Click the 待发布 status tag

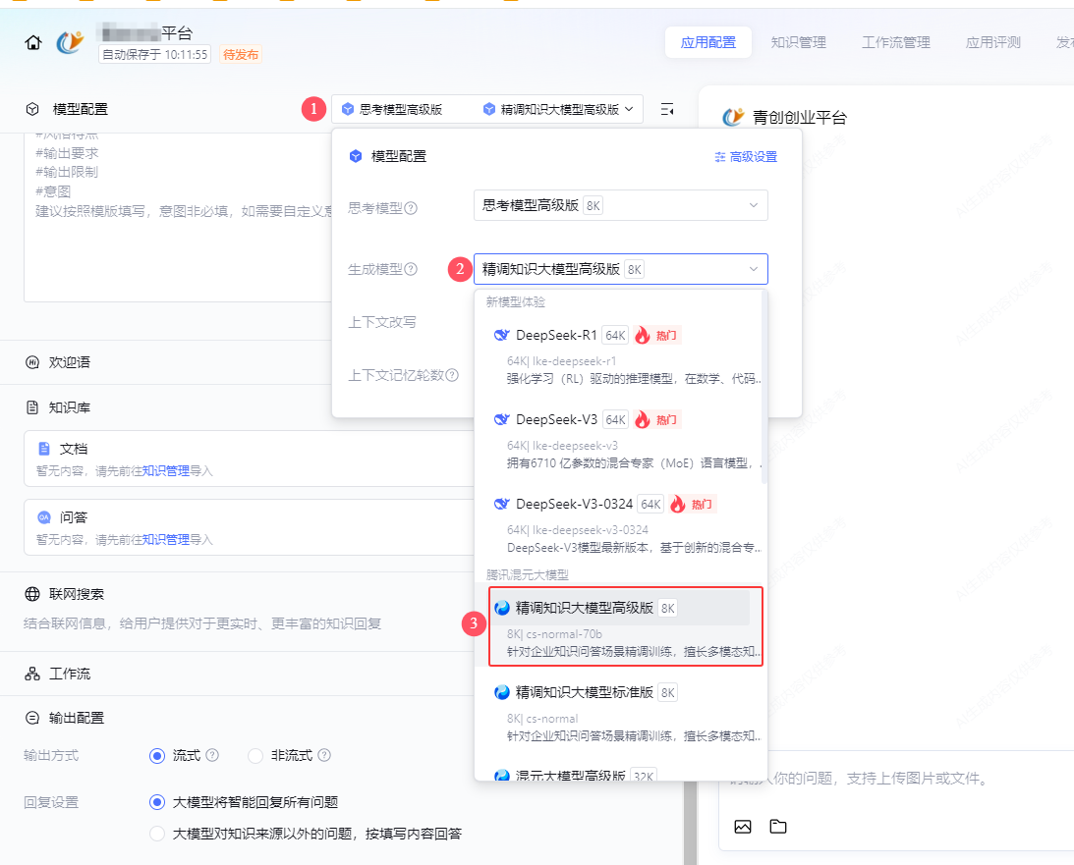pos(241,54)
